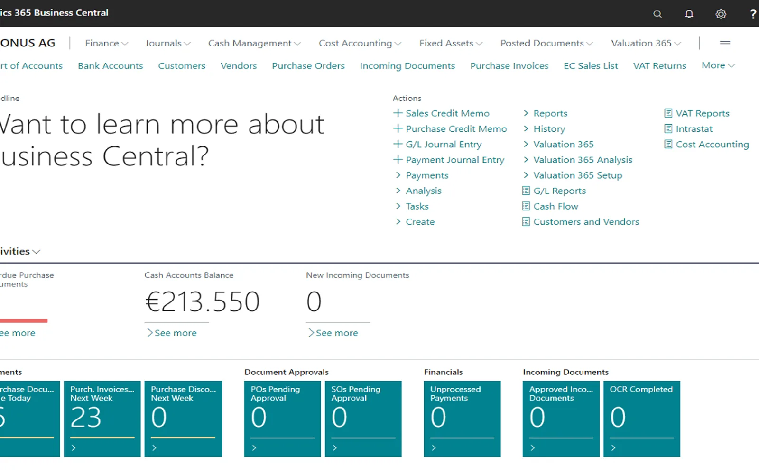Click the hamburger menu icon in navigation bar
Image resolution: width=759 pixels, height=474 pixels.
725,44
